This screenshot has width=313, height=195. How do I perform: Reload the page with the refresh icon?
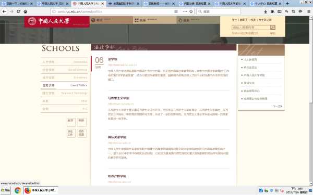[x=19, y=11]
